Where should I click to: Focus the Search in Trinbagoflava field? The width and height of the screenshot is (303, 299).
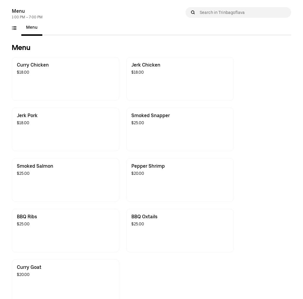click(238, 12)
